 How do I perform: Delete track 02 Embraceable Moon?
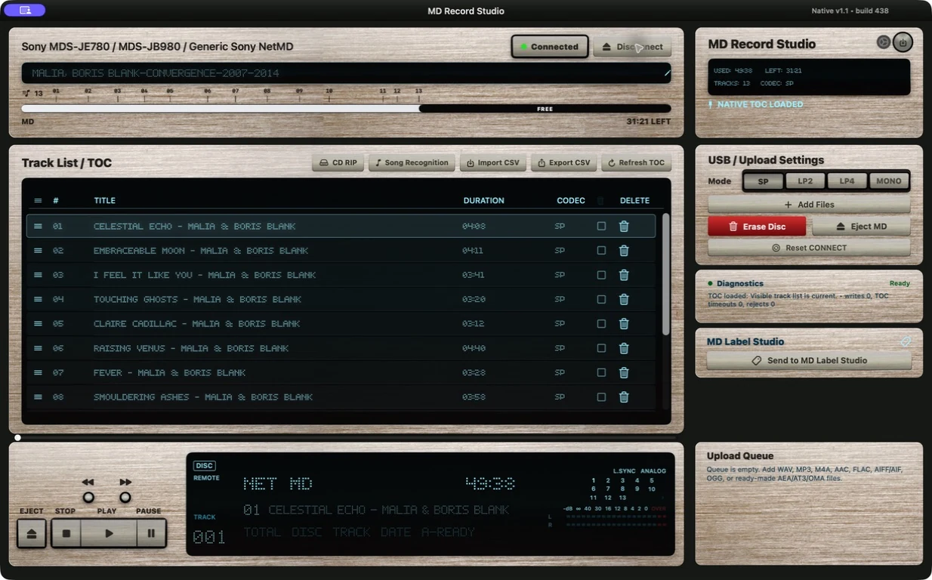click(x=624, y=251)
